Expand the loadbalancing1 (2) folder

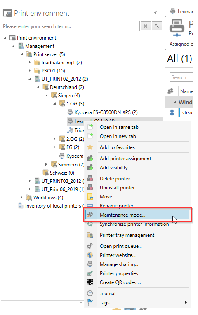click(30, 63)
